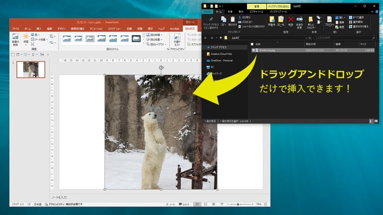Viewport: 383px width, 215px height.
Task: Click Quick access (クイック アクセス) in navigation pane
Action: pyautogui.click(x=219, y=47)
